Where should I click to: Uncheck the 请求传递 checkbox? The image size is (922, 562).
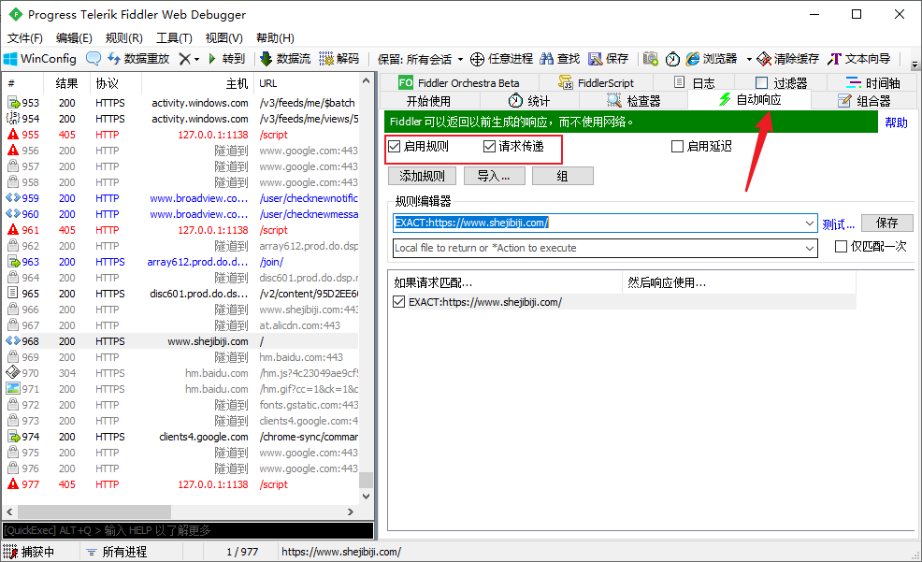(490, 147)
